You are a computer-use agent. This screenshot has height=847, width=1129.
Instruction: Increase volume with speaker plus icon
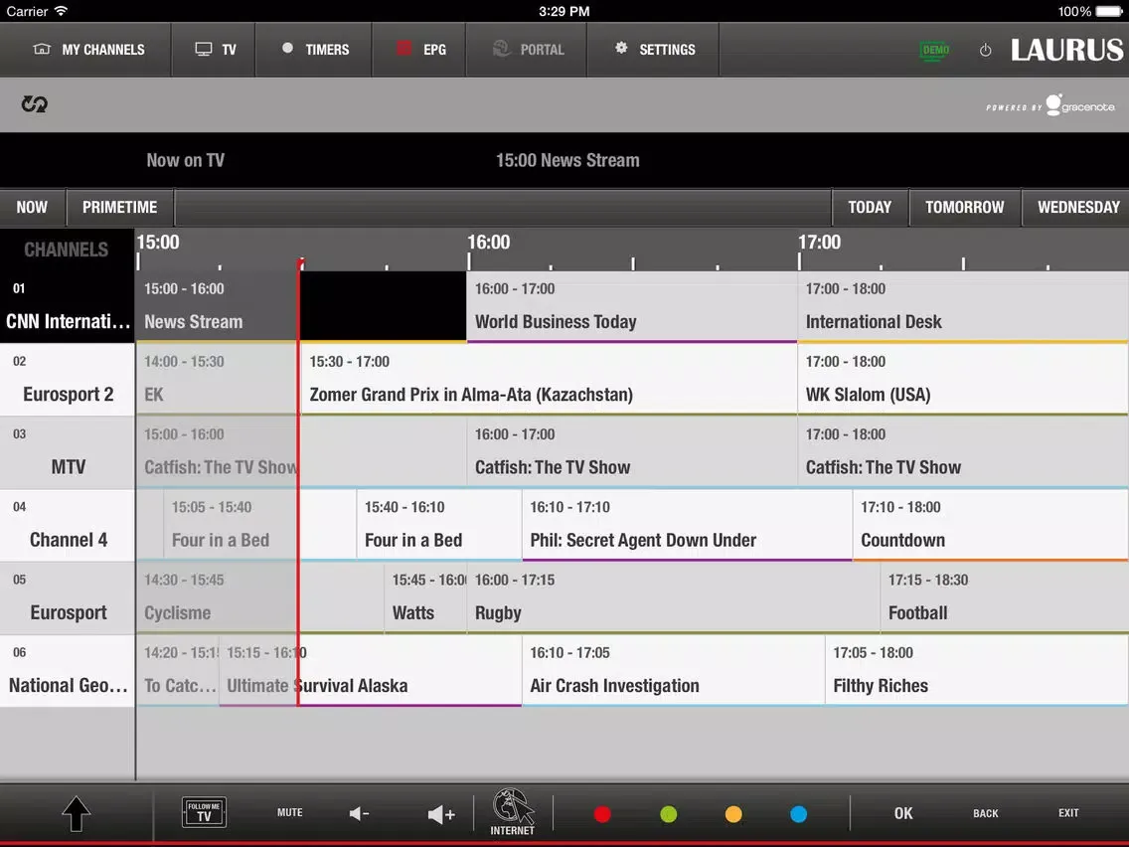point(441,814)
